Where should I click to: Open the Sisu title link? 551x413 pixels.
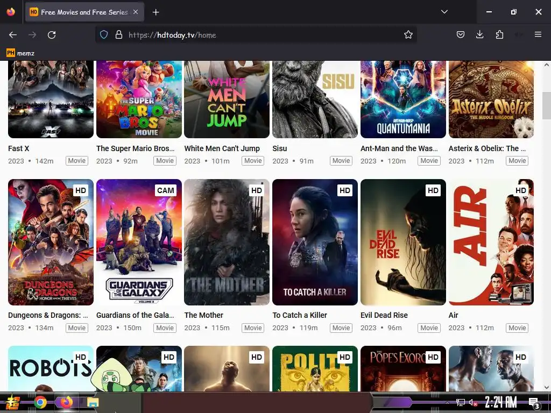pos(280,148)
